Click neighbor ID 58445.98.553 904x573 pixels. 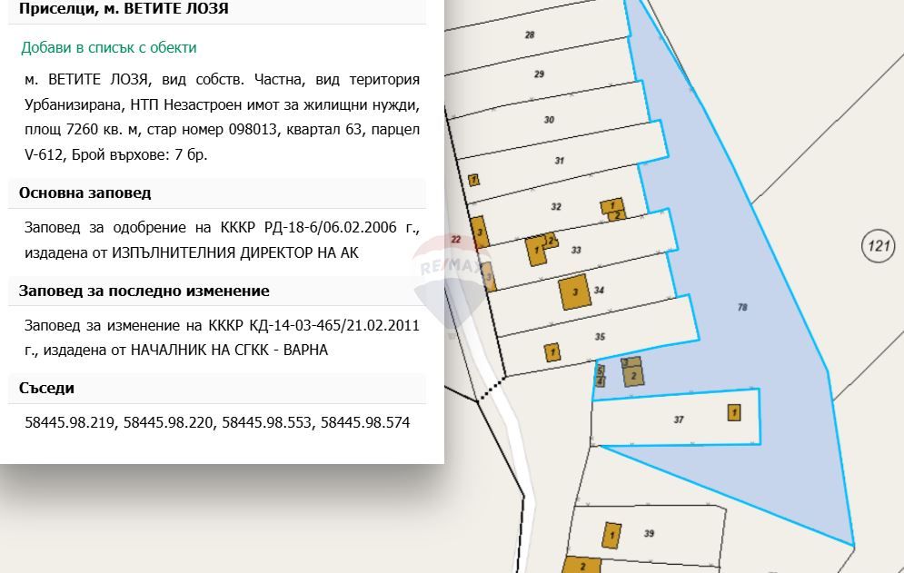coord(266,422)
